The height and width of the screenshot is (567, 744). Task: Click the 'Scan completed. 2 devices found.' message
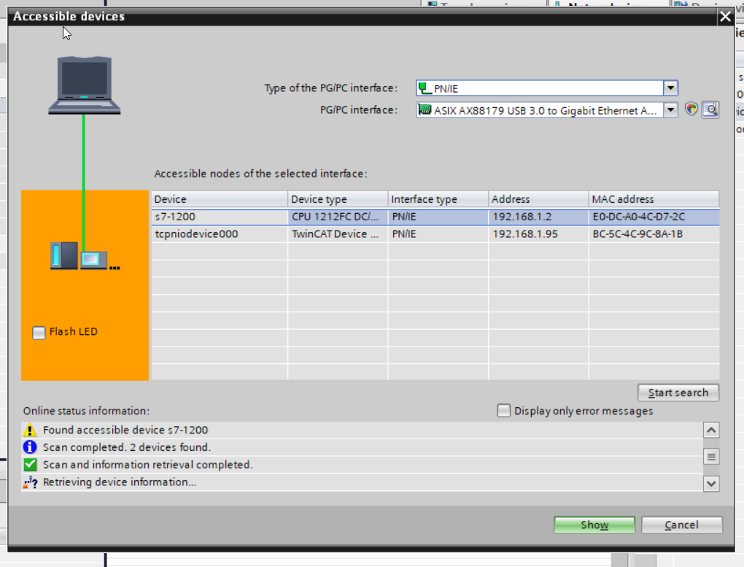tap(127, 447)
